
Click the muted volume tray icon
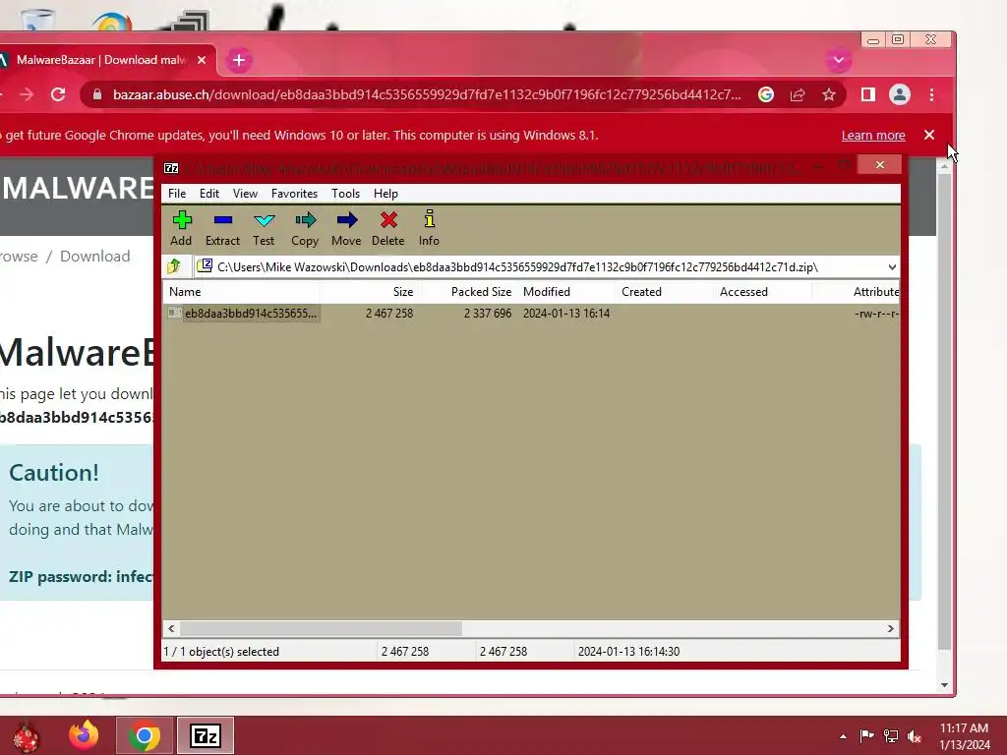[915, 736]
